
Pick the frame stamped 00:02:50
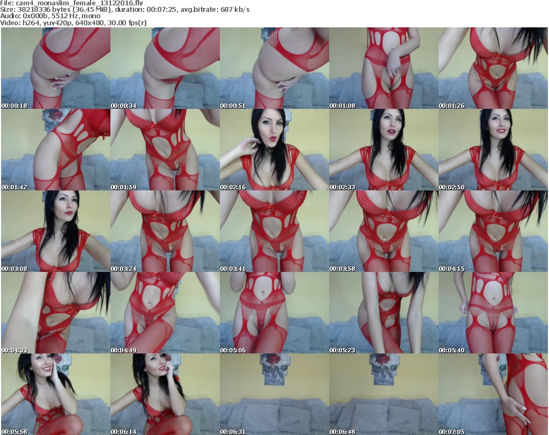493,150
